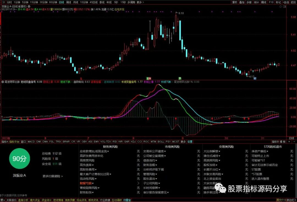Screen dimensions: 297x202
Task: Switch to 周线 weekly chart
Action: (68, 2)
